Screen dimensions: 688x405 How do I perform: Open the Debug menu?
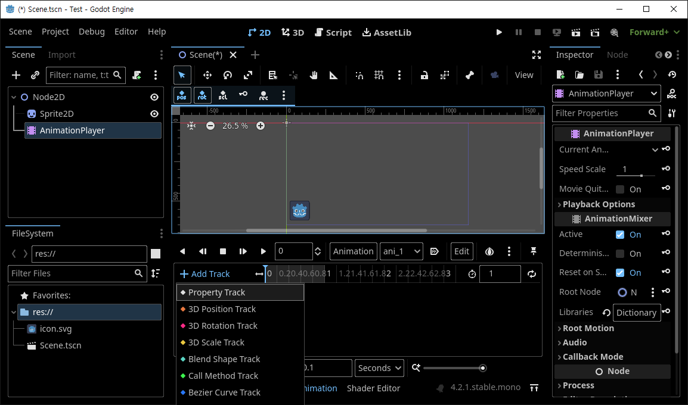point(92,32)
